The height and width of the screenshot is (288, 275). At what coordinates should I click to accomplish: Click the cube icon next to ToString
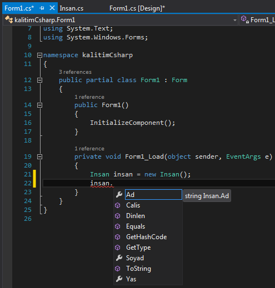(118, 269)
